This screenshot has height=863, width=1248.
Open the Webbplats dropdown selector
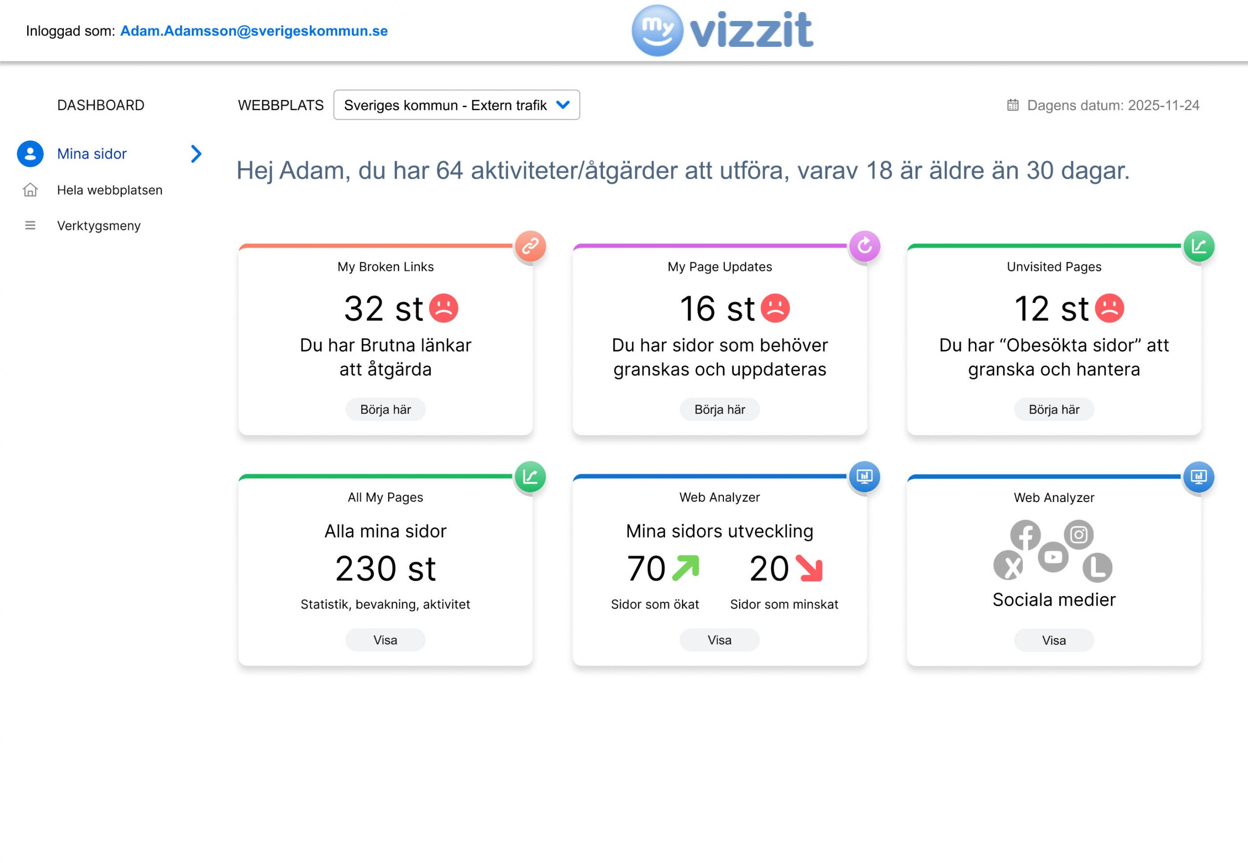click(x=456, y=105)
